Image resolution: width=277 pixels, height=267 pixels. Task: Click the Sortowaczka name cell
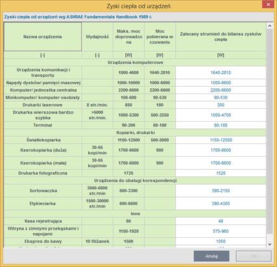coord(43,191)
